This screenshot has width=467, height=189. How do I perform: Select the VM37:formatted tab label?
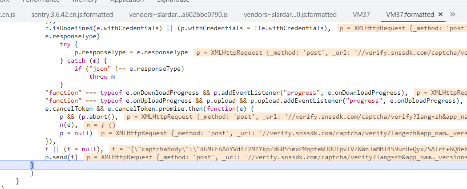[x=410, y=15]
